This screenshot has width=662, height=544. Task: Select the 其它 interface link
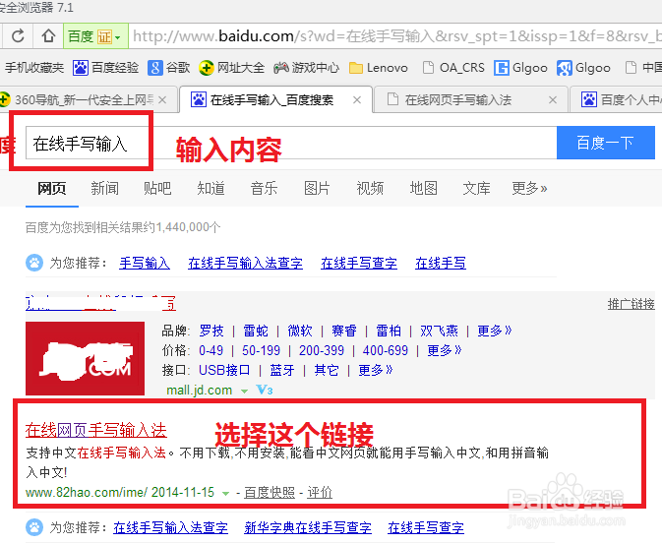(327, 371)
